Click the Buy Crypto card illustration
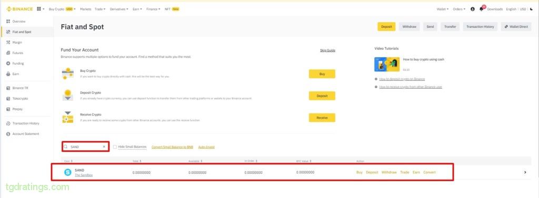539x198 pixels. pos(68,74)
